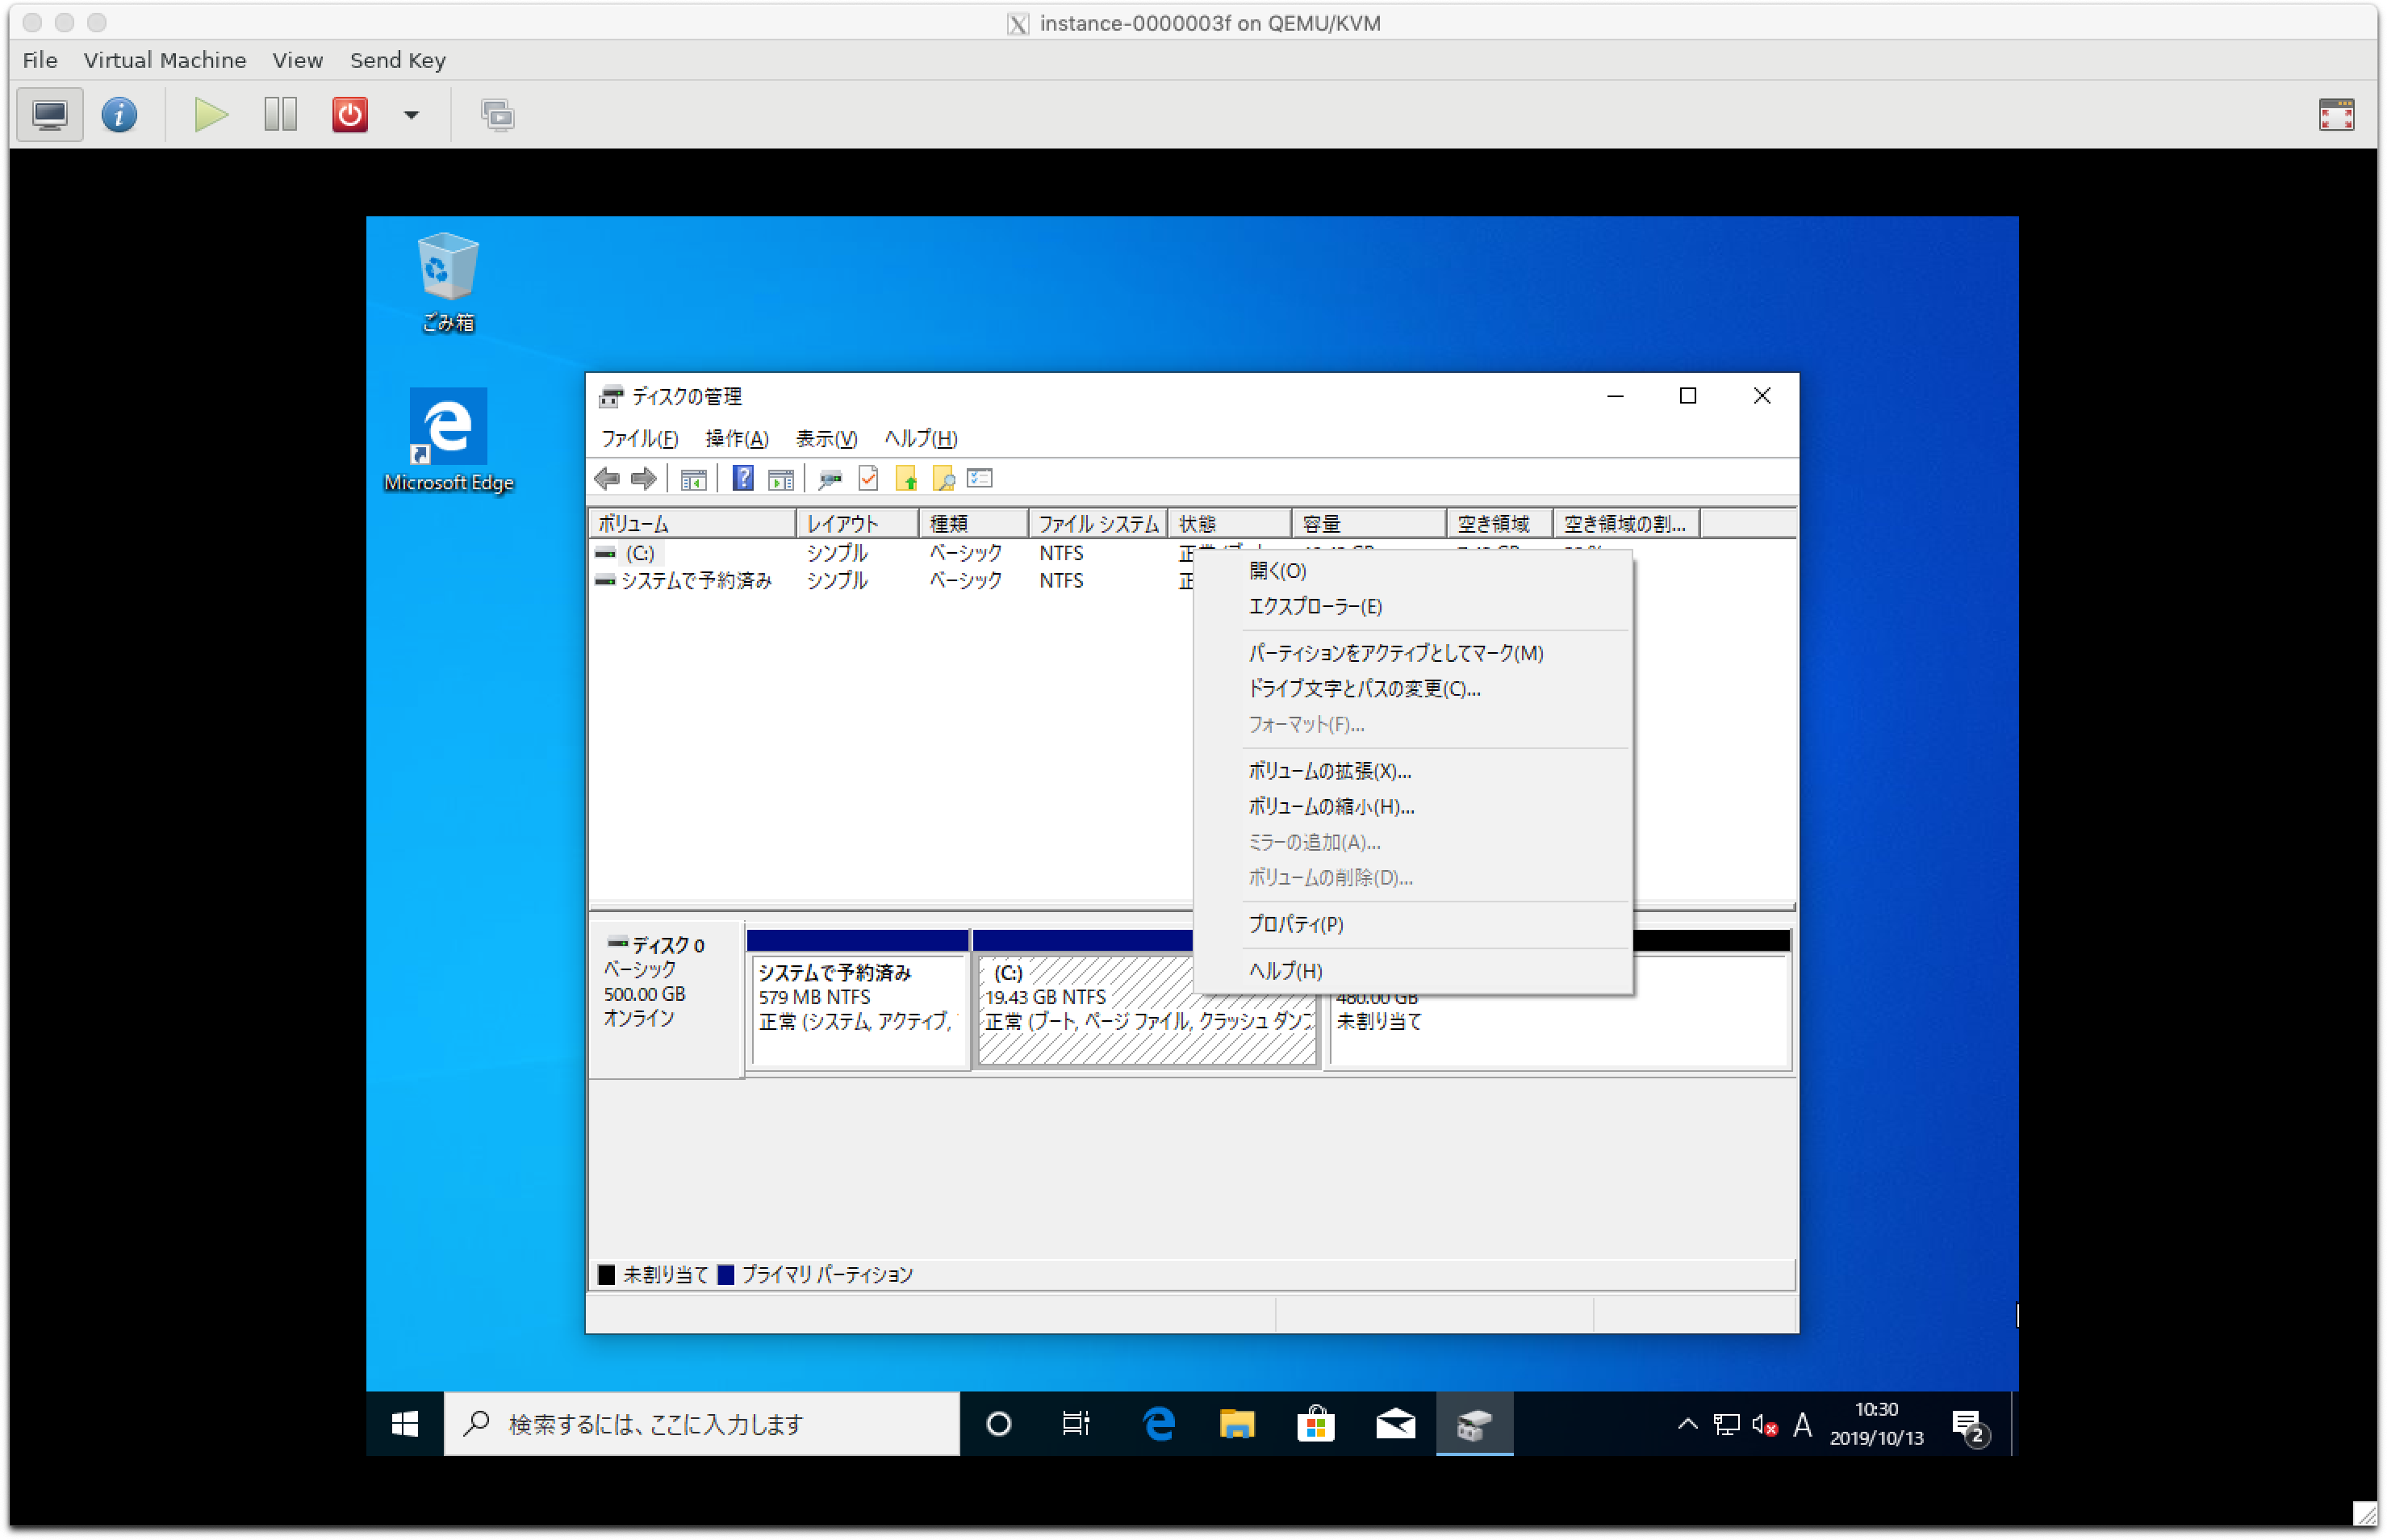The image size is (2387, 1540).
Task: Click the Back arrow in Disk Management toolbar
Action: [x=607, y=478]
